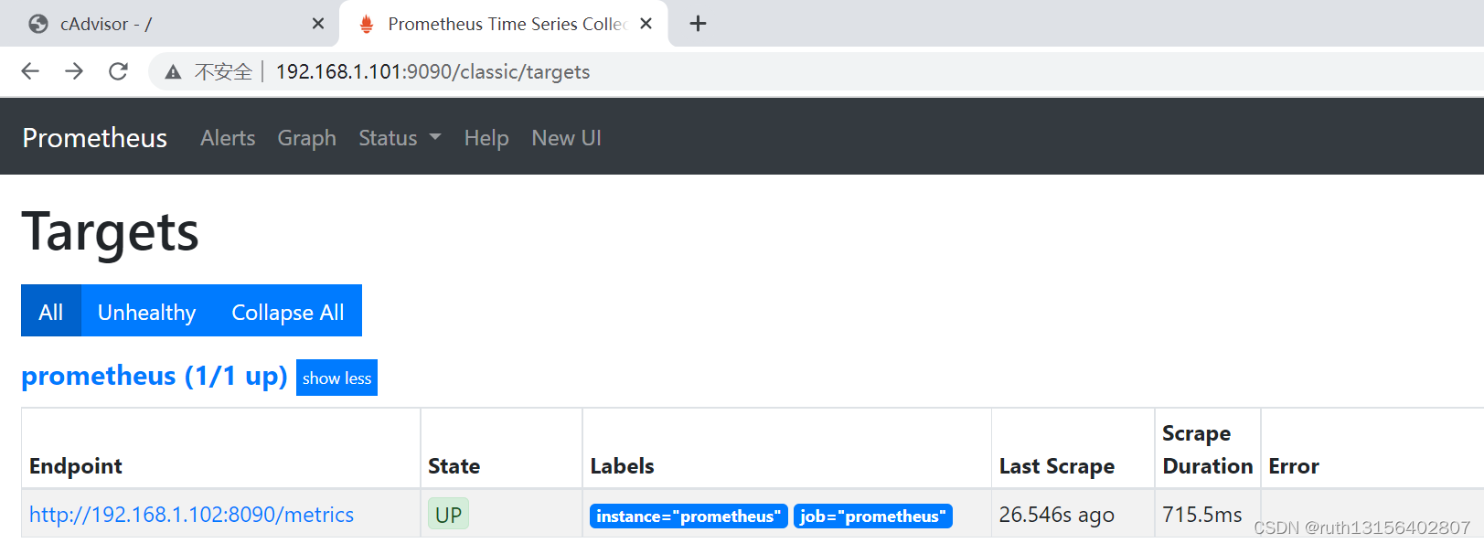Image resolution: width=1484 pixels, height=543 pixels.
Task: Click the cAdvisor tab globe favicon
Action: click(38, 24)
